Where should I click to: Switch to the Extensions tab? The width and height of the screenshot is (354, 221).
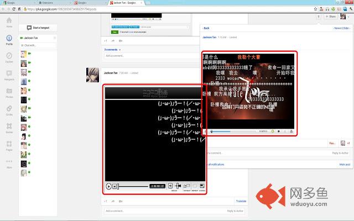point(53,3)
